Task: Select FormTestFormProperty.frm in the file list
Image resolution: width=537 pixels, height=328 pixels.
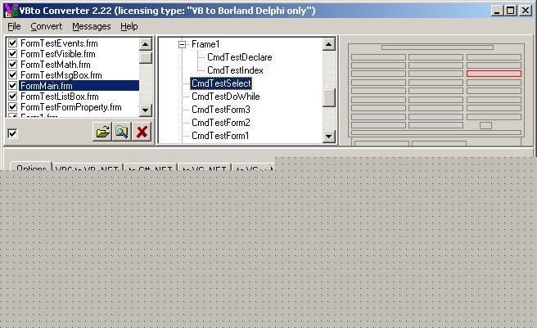Action: click(x=71, y=107)
